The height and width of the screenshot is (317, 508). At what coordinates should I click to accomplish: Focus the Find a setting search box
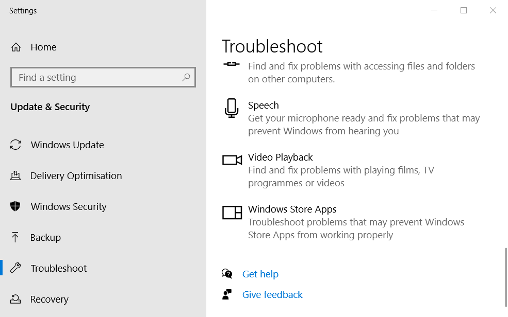tap(103, 77)
